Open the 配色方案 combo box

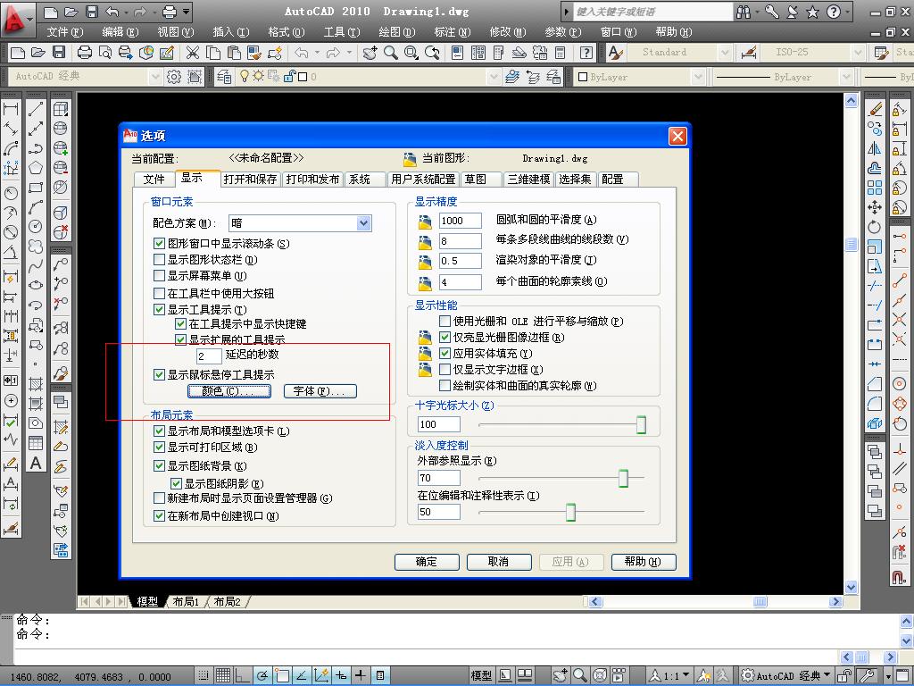[x=300, y=222]
